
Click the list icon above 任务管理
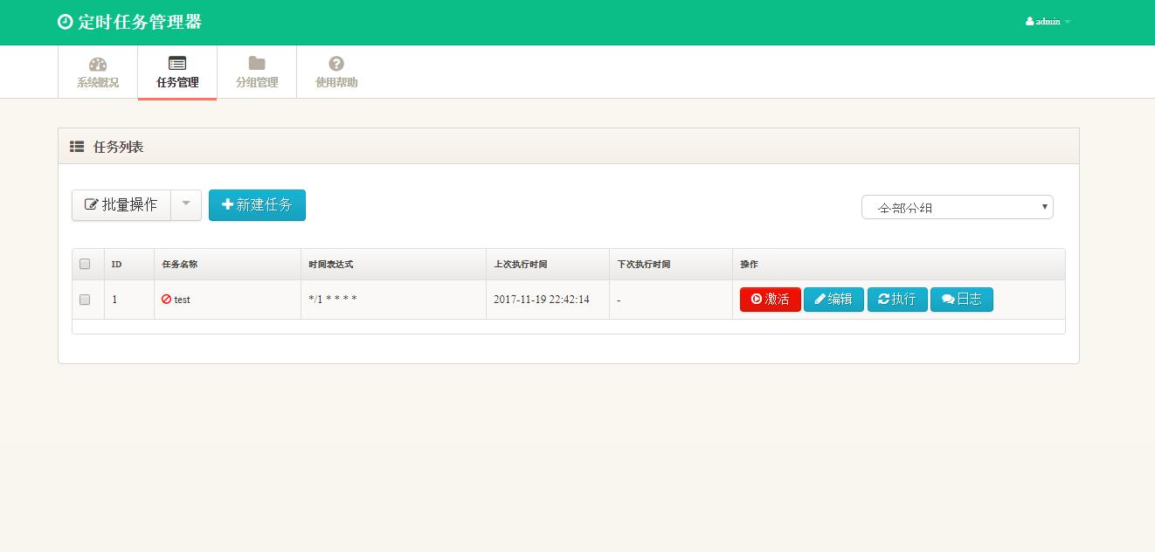(x=177, y=64)
